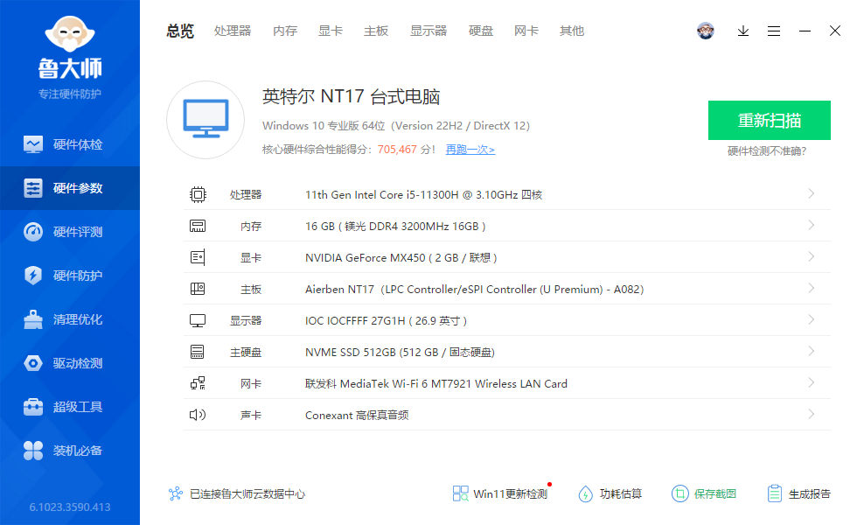This screenshot has height=525, width=857.
Task: Click NVIDIA GeForce MX450 text
Action: [401, 257]
